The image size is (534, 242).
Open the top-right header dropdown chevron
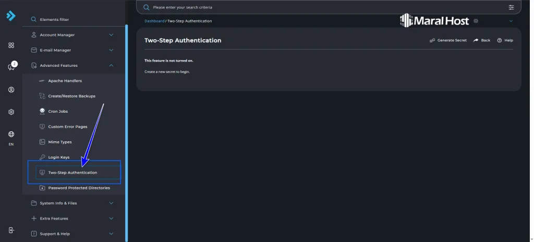[511, 21]
